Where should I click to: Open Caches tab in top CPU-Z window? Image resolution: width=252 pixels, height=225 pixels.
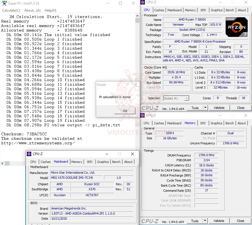[x=159, y=10]
